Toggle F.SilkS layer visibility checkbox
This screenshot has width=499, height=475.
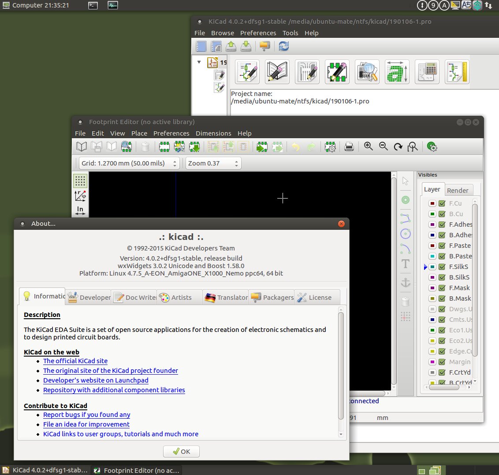click(x=442, y=267)
